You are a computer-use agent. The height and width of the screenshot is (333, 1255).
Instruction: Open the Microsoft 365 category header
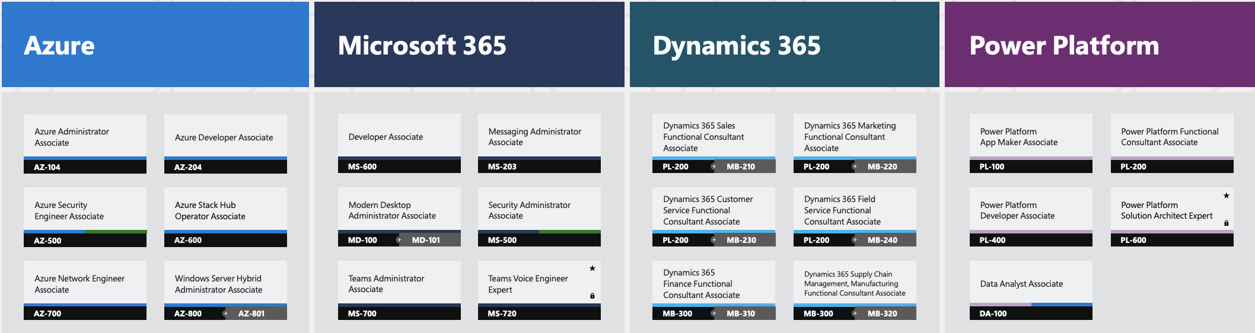click(469, 45)
